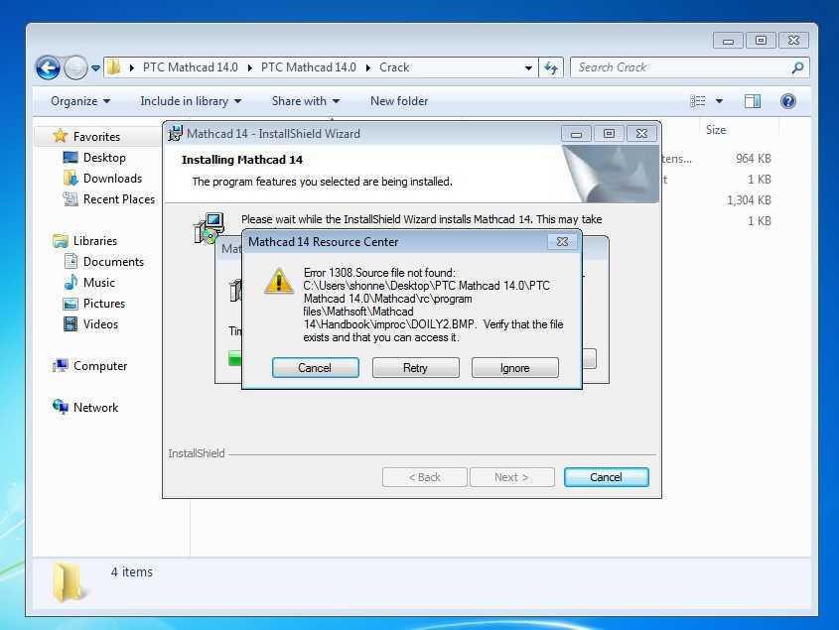Expand the arrow before the Crack breadcrumb
Image resolution: width=839 pixels, height=630 pixels.
click(368, 67)
